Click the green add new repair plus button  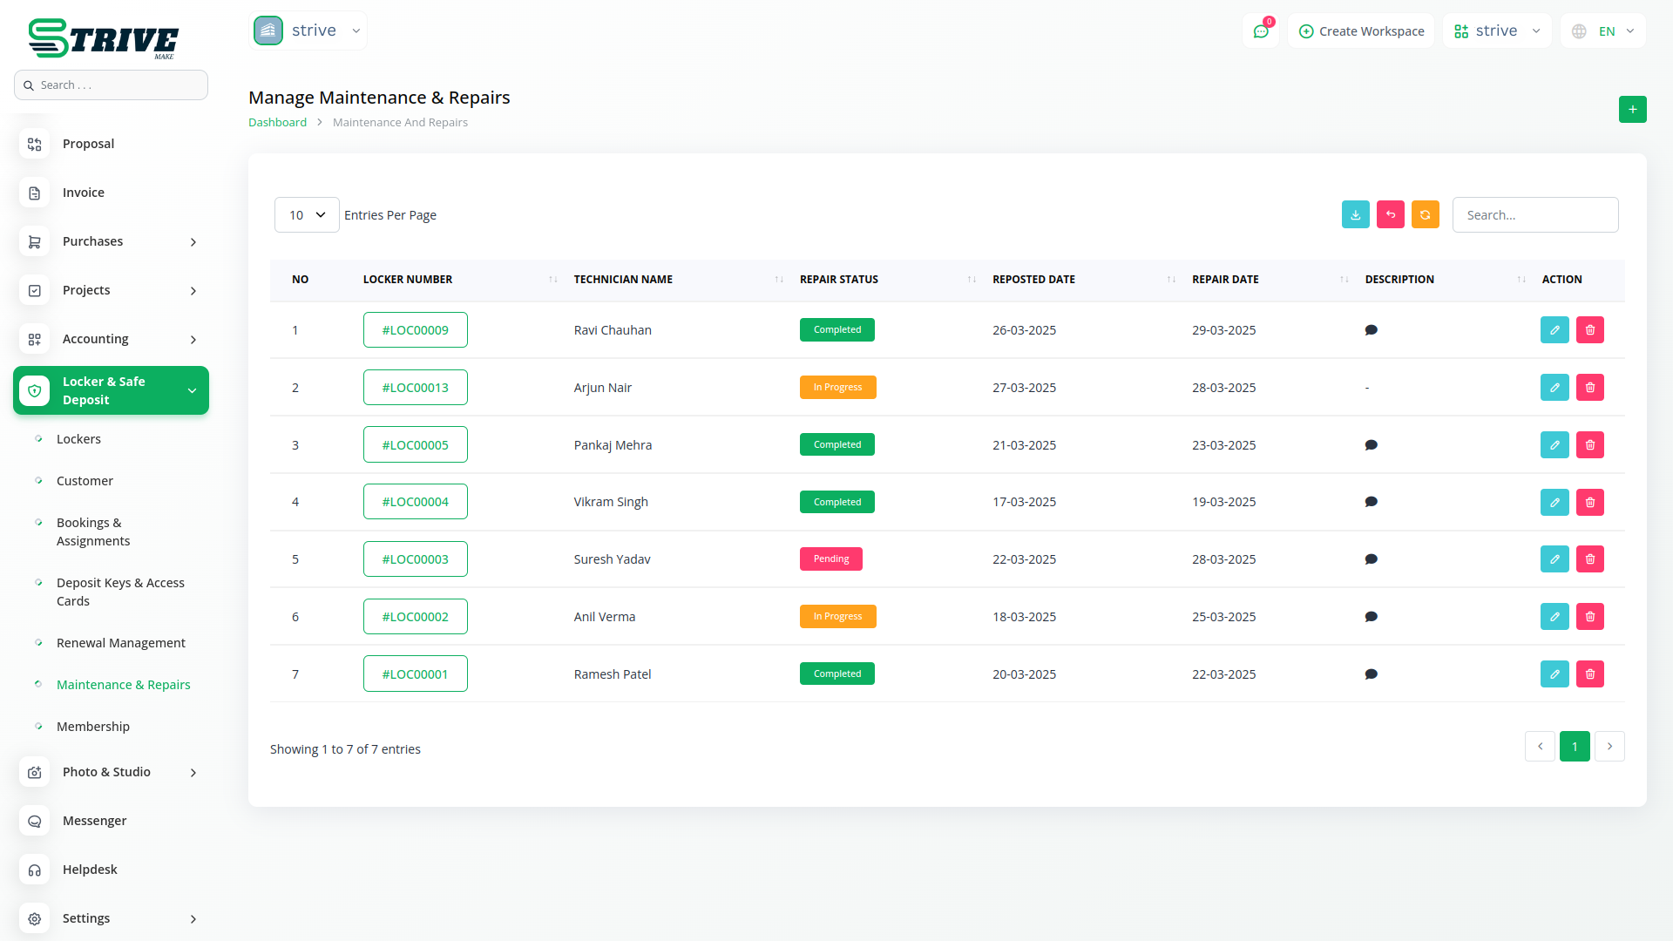point(1632,110)
